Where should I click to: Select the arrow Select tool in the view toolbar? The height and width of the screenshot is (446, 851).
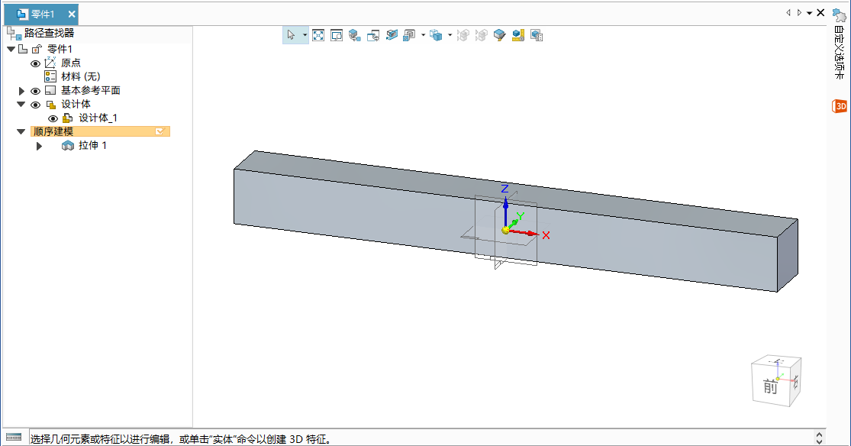point(291,35)
